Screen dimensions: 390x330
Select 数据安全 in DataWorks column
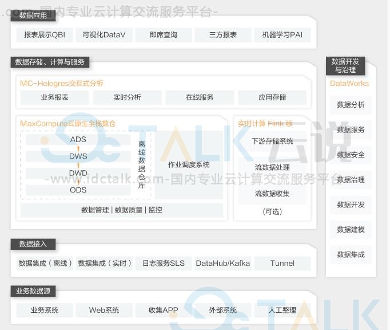351,155
